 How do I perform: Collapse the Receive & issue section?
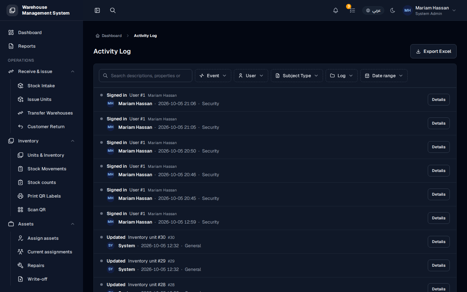click(x=73, y=71)
